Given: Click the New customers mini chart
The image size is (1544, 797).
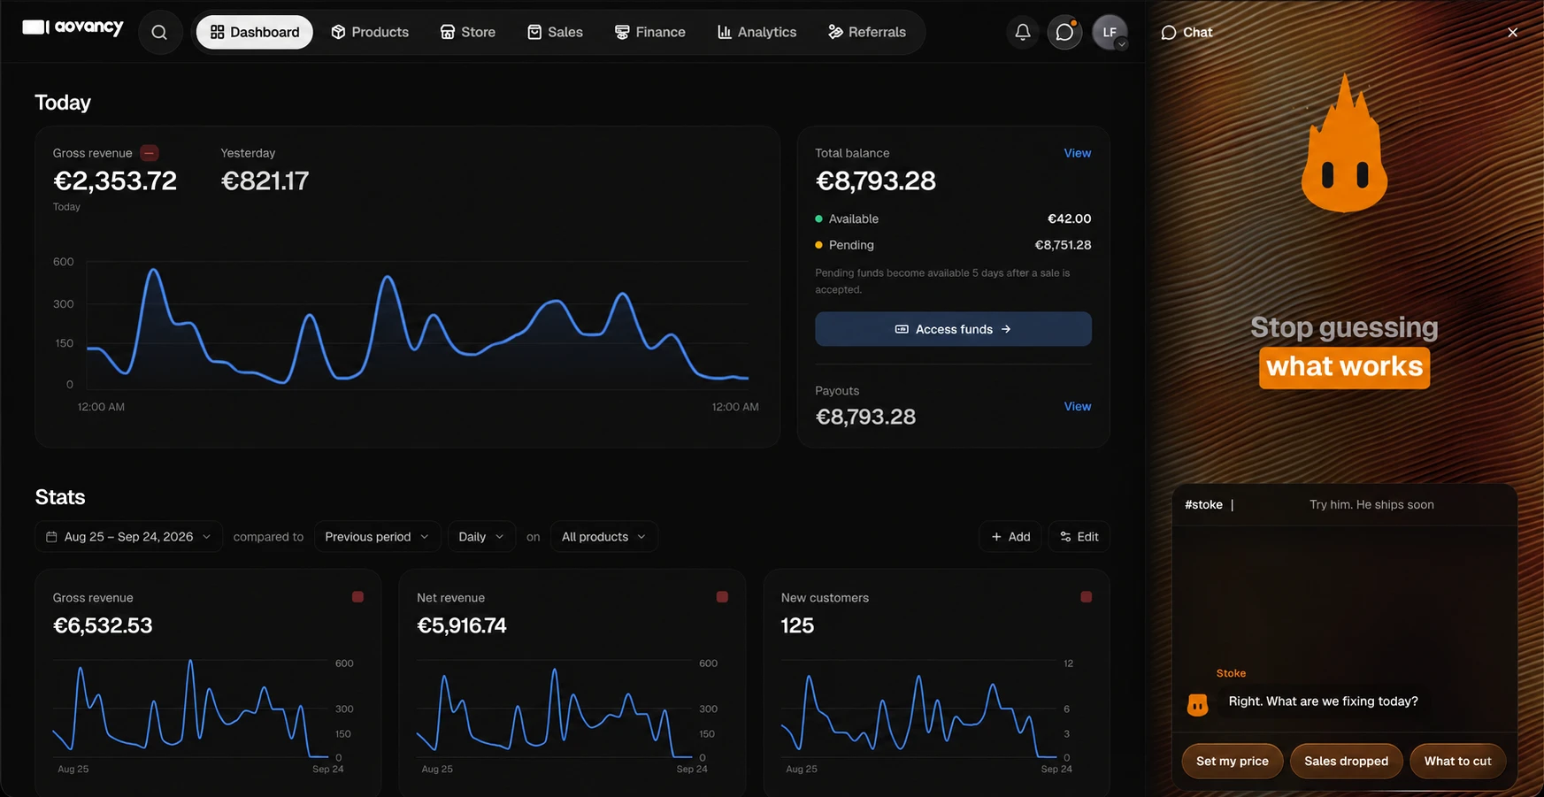Looking at the screenshot, I should pyautogui.click(x=918, y=709).
